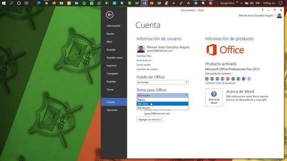Choose Gris claro theme option
This screenshot has width=287, height=161.
point(162,104)
